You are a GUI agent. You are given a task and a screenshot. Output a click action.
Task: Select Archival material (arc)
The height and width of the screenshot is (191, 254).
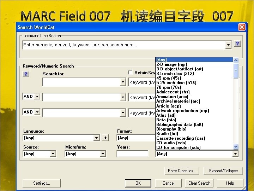click(194, 101)
